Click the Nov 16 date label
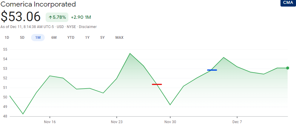296x130 pixels. [50, 122]
